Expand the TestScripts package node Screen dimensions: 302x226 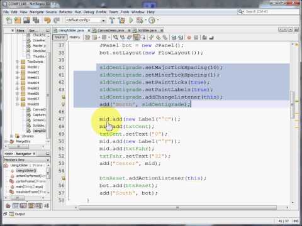point(18,62)
